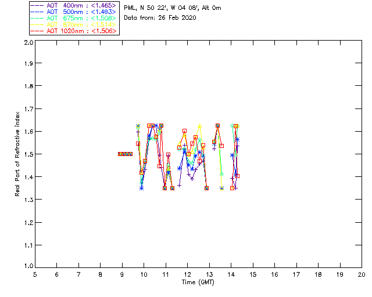Click the AOT 500nm legend entry

point(74,12)
